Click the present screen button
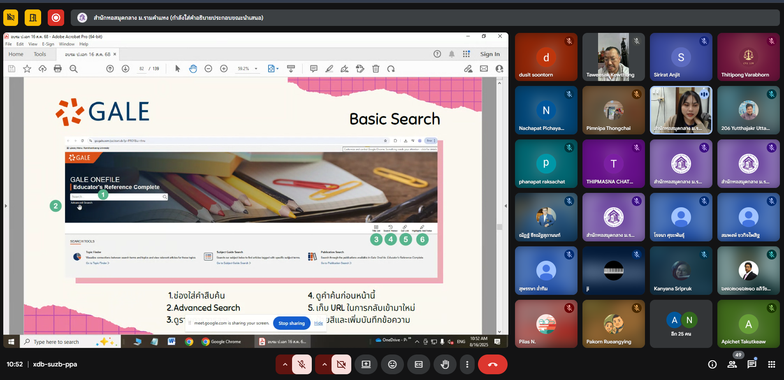 point(366,364)
